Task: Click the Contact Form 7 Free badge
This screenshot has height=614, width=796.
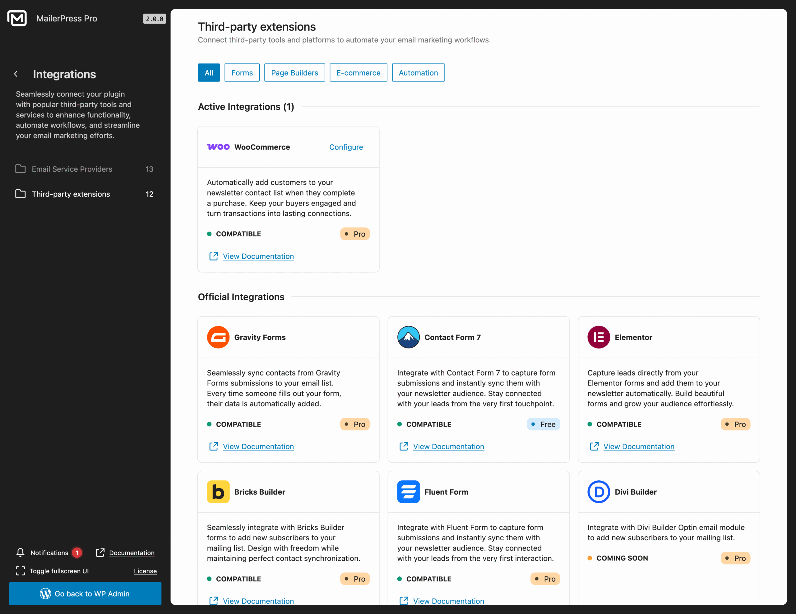Action: [543, 424]
